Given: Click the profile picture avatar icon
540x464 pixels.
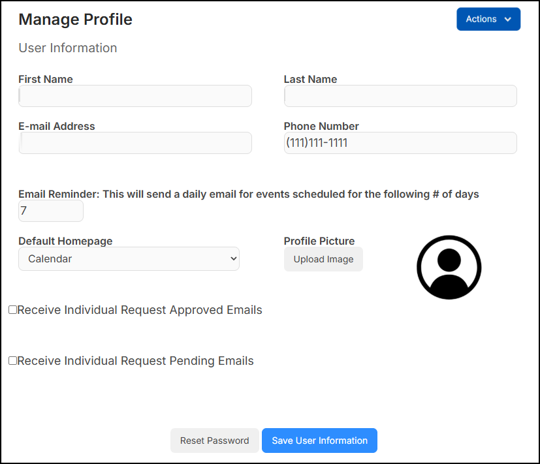Looking at the screenshot, I should tap(449, 268).
